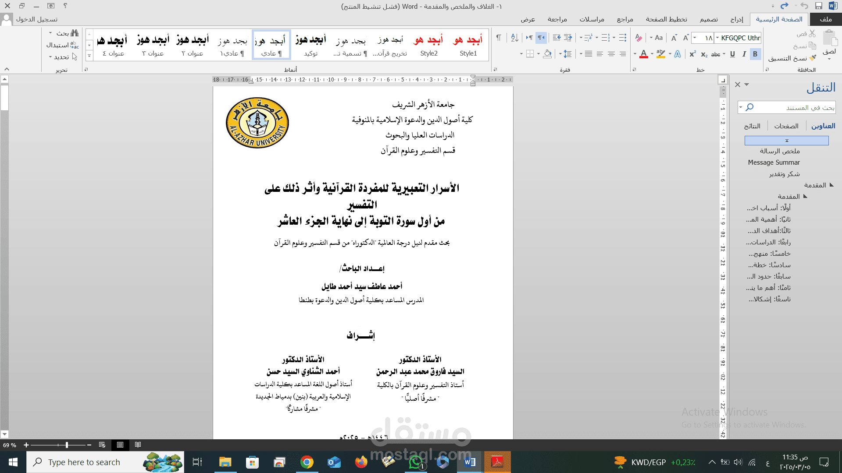This screenshot has height=473, width=842.
Task: Click the Clear All Formatting eraser icon
Action: (639, 38)
